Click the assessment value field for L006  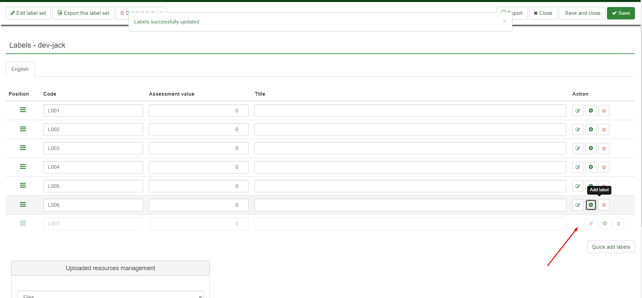(199, 205)
